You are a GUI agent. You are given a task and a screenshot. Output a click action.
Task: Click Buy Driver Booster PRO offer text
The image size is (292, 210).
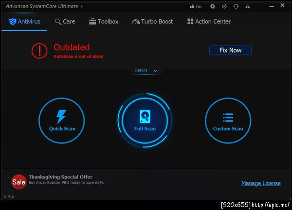pos(66,182)
